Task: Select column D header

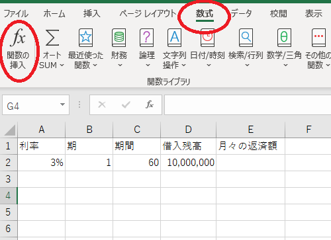Action: click(x=188, y=130)
